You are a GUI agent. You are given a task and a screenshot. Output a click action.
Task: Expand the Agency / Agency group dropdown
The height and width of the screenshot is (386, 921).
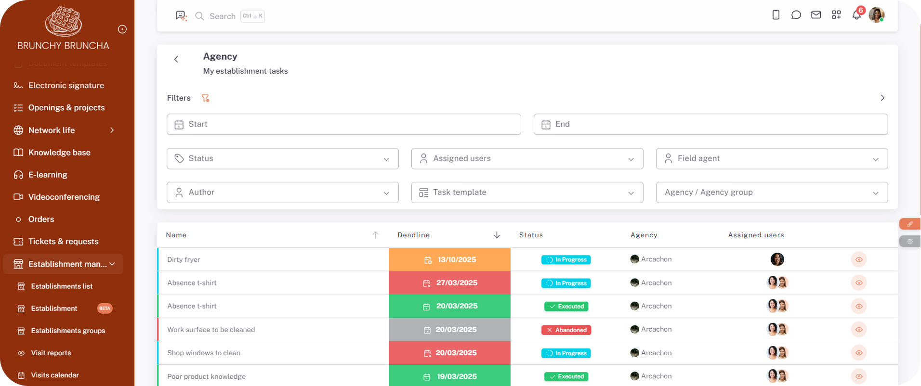click(x=771, y=193)
